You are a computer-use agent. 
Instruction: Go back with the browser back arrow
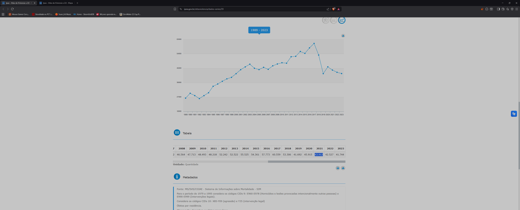pyautogui.click(x=3, y=9)
